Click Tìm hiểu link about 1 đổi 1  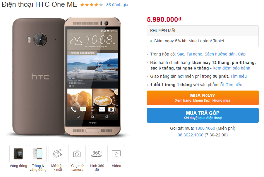[x=234, y=85]
